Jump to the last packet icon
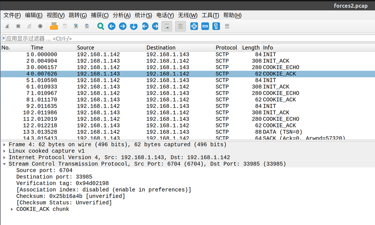Viewport: 375px width, 225px height. (155, 26)
